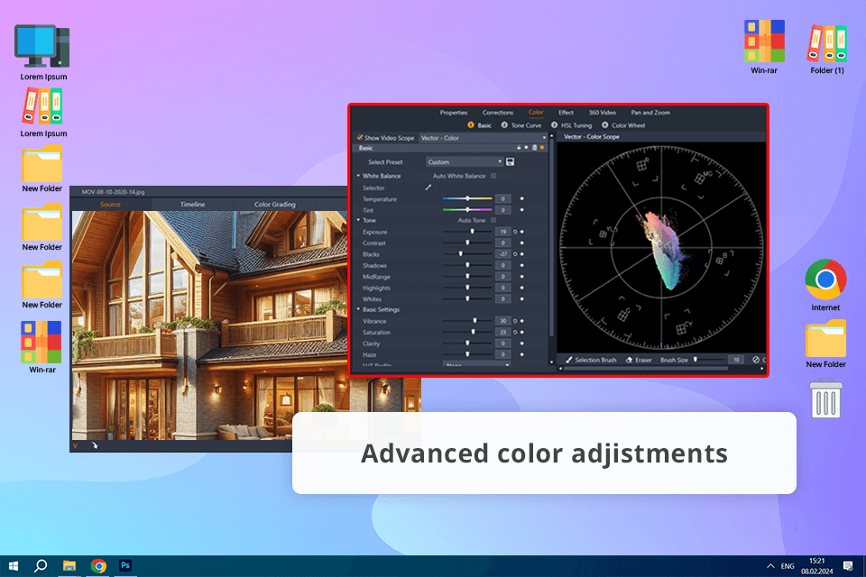Collapse the White Balance section

(x=358, y=176)
